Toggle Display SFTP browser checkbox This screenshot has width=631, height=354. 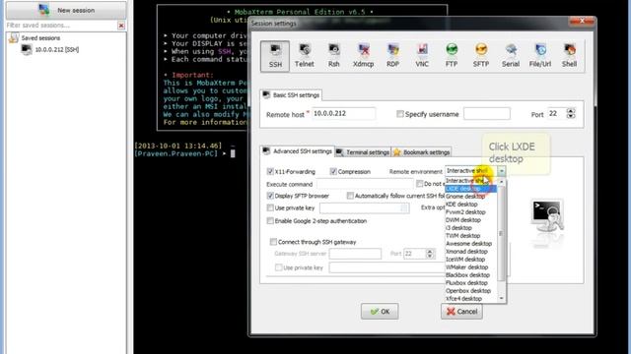pos(270,196)
